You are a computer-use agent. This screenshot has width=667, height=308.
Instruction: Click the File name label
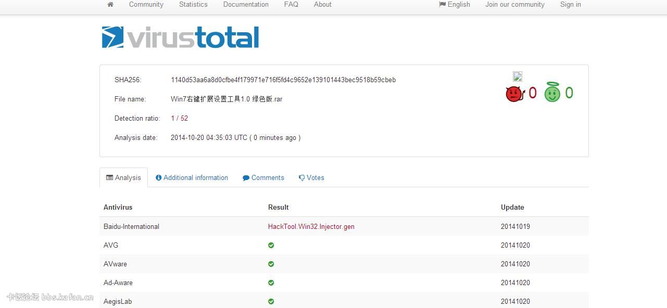click(x=130, y=99)
